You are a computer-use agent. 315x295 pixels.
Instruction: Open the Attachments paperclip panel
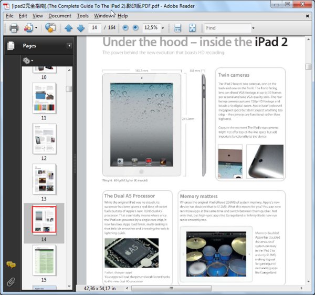pos(10,281)
